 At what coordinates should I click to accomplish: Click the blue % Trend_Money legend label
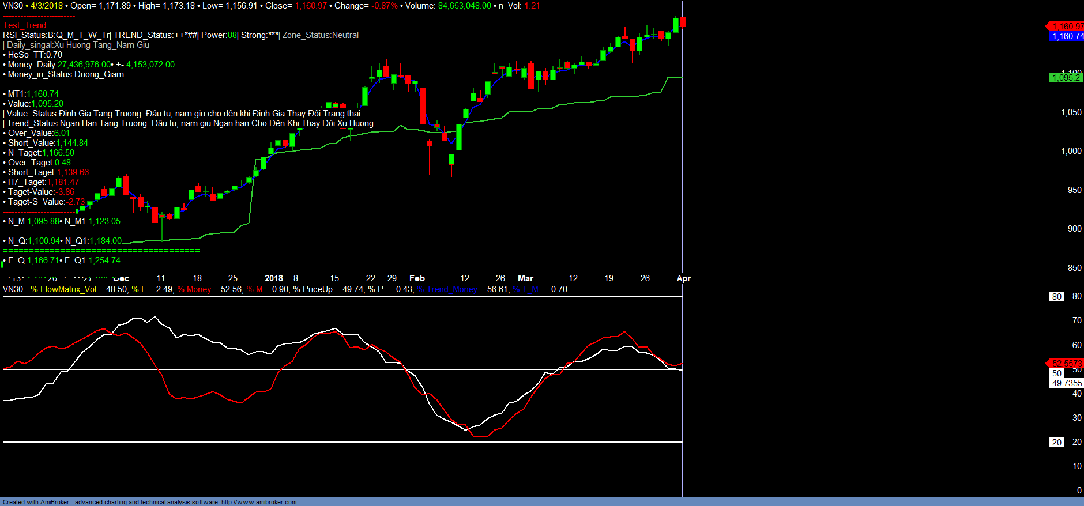[447, 289]
